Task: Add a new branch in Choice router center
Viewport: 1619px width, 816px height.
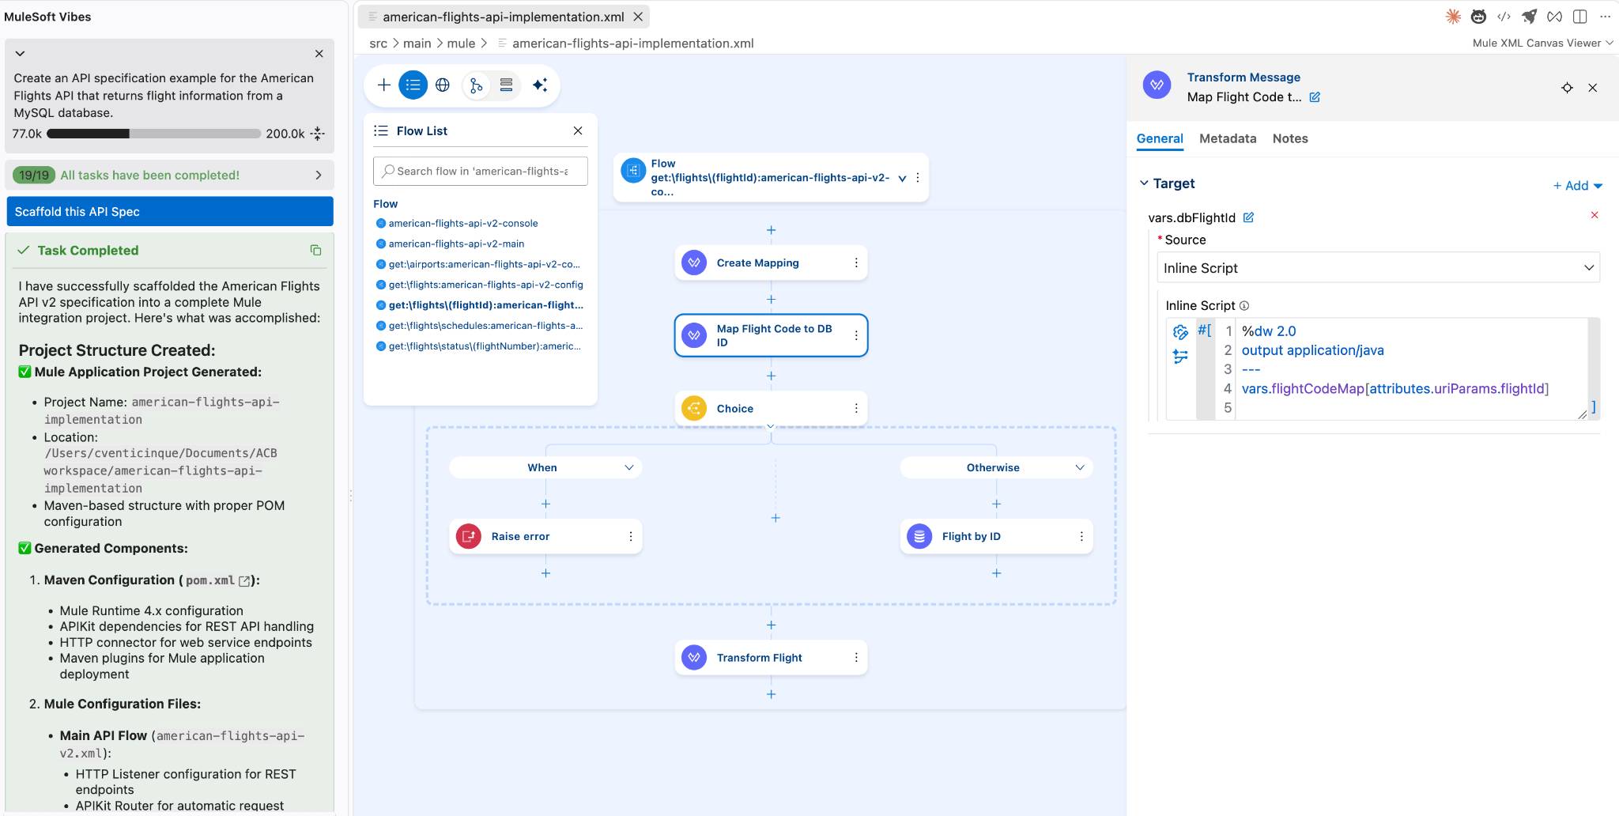Action: [x=776, y=518]
